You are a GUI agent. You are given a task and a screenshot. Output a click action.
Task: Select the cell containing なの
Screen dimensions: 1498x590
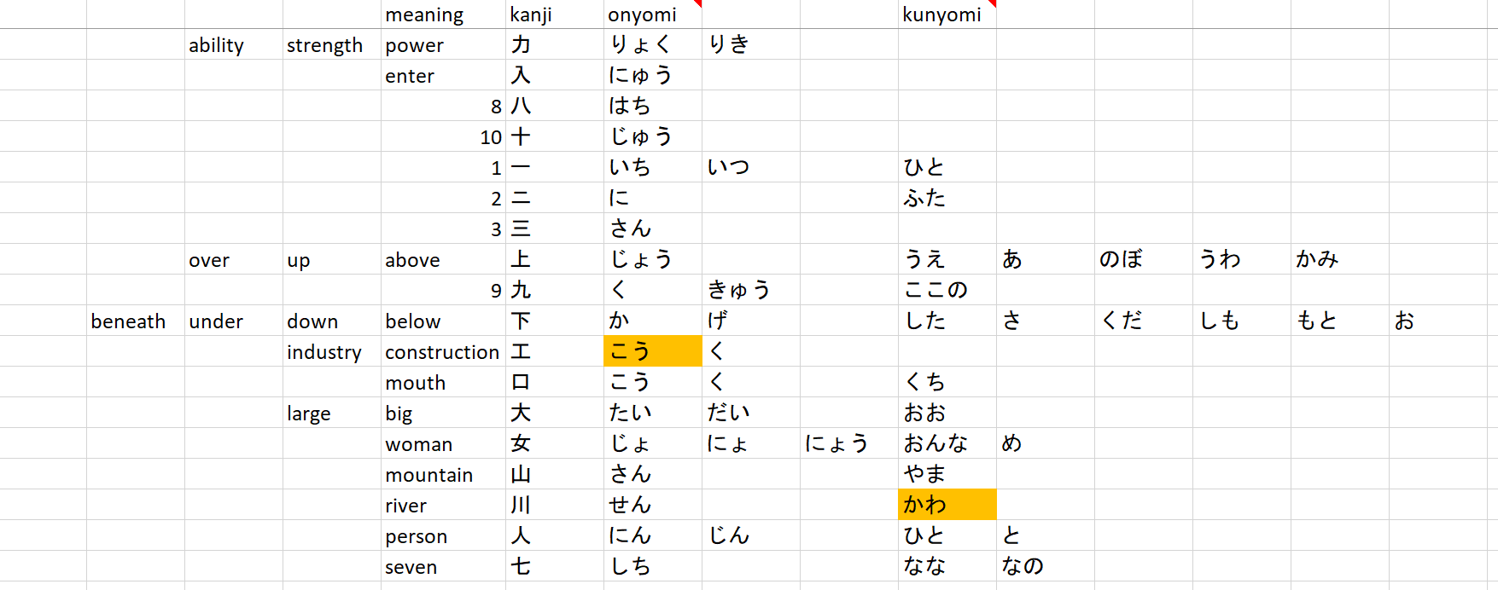1045,566
